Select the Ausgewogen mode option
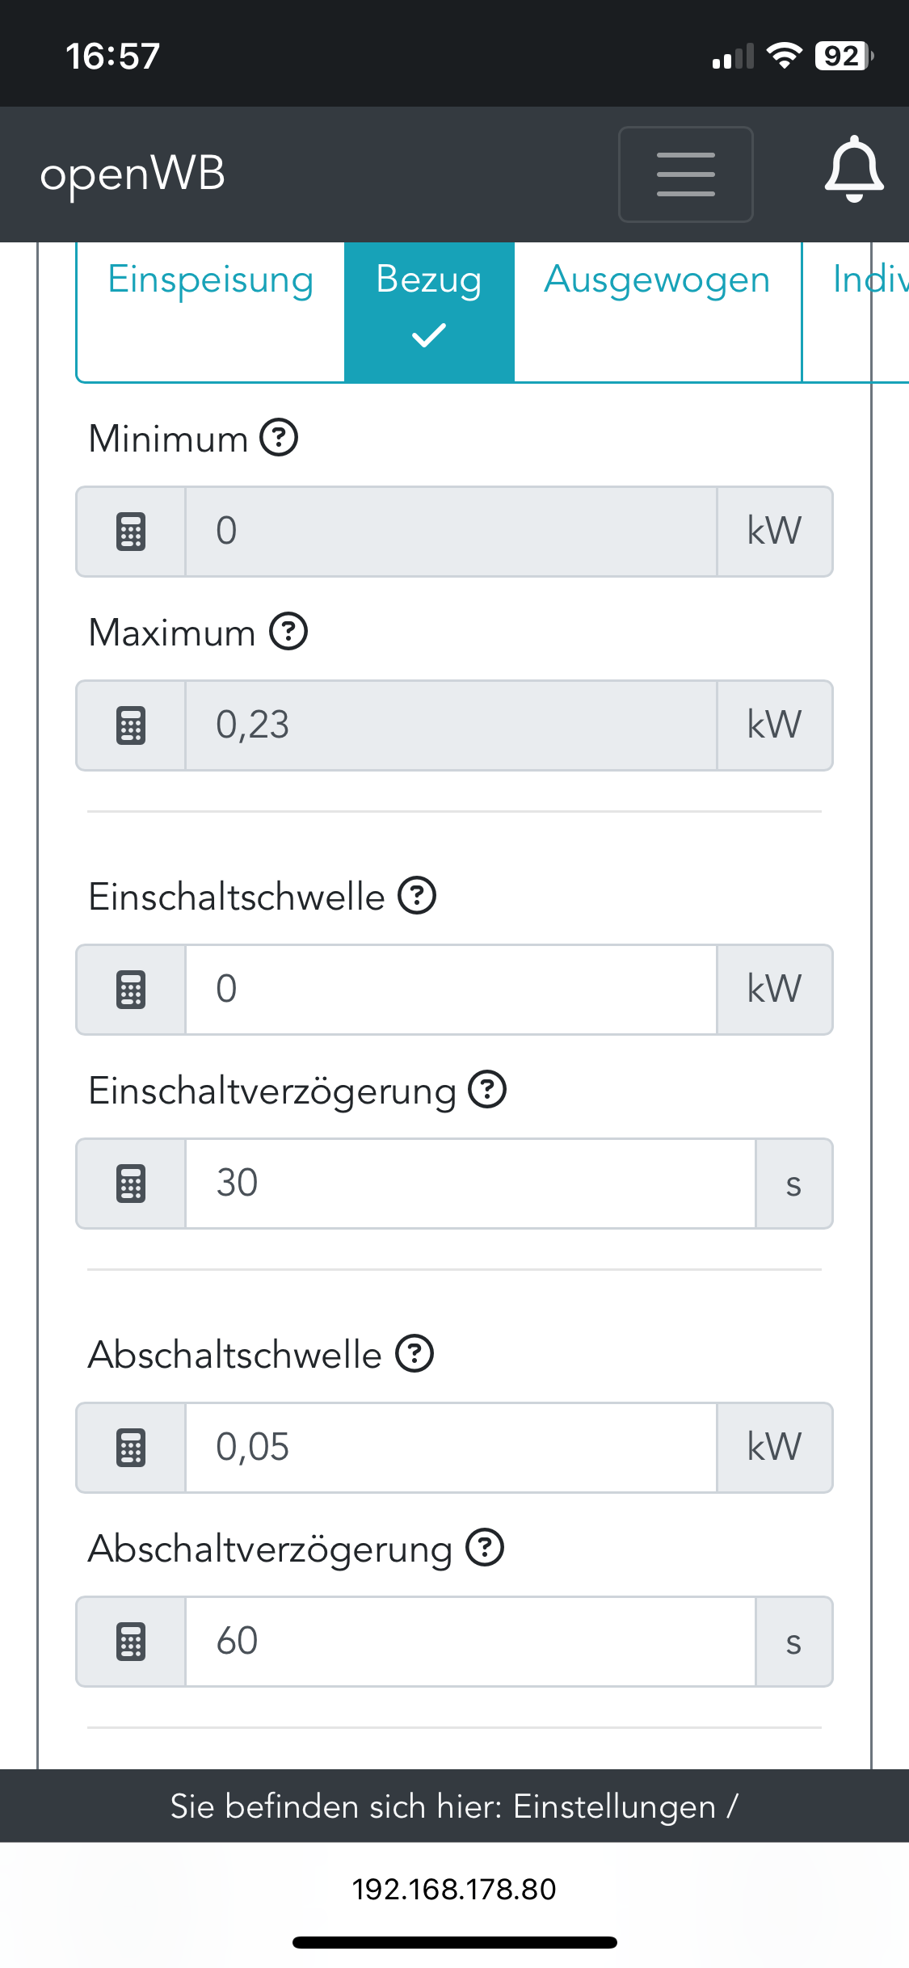The height and width of the screenshot is (1968, 909). (x=657, y=280)
